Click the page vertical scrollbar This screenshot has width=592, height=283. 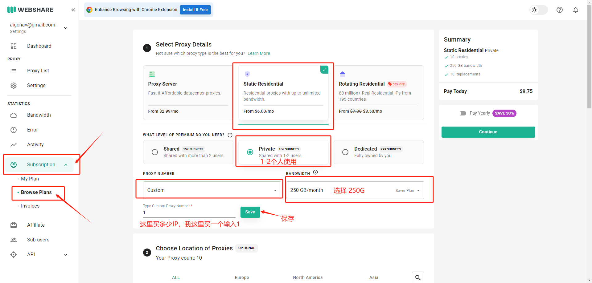(589, 57)
